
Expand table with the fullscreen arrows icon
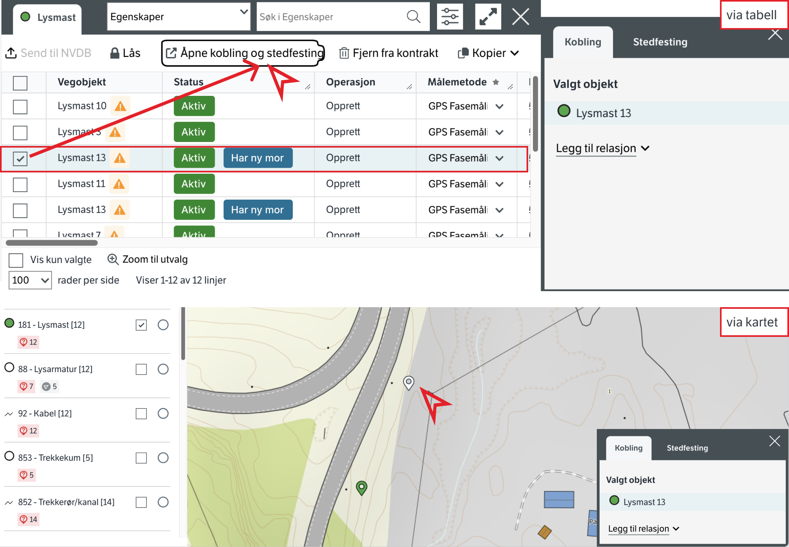(488, 17)
